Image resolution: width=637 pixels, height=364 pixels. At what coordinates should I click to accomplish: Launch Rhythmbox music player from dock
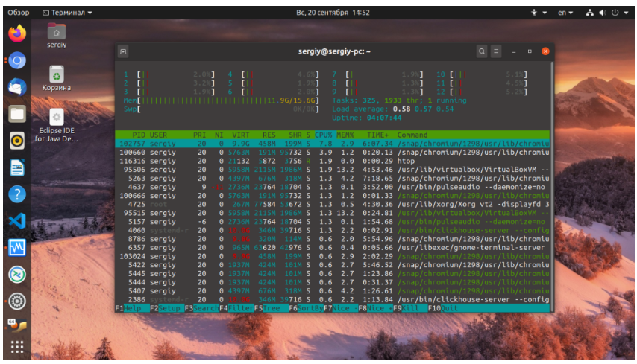point(17,141)
